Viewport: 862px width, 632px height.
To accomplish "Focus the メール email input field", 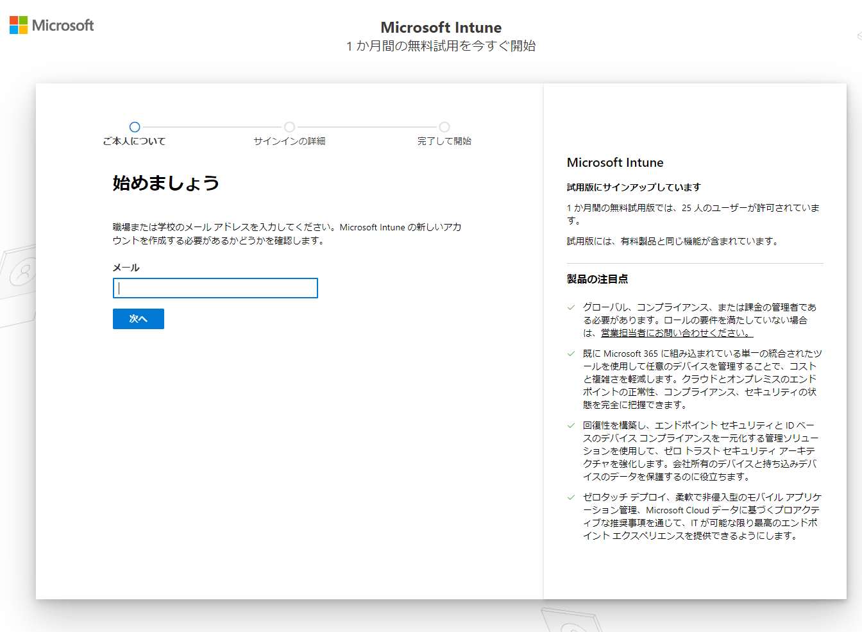I will tap(216, 288).
